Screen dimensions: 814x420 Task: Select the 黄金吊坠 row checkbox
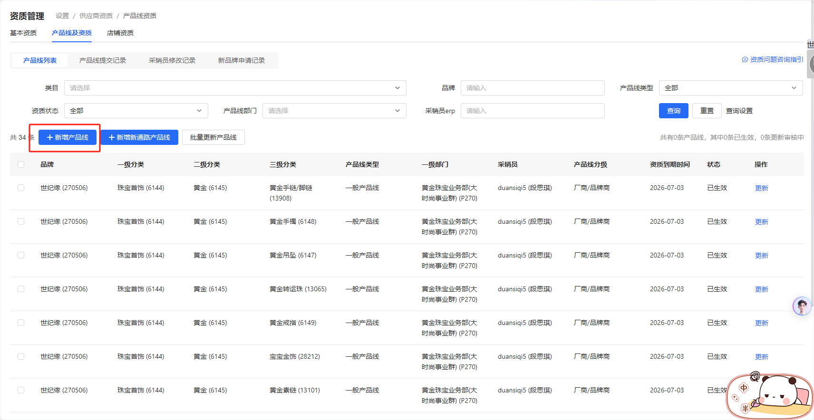tap(21, 255)
